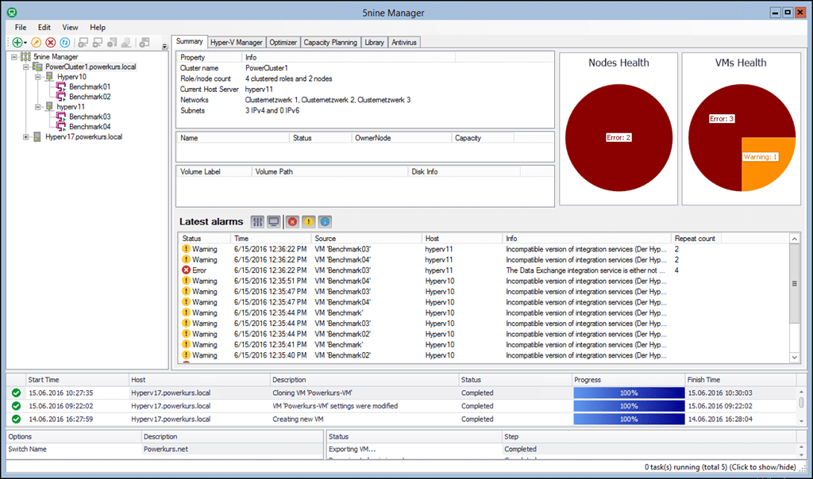Click the last grey server-with-plus toolbar icon
This screenshot has width=813, height=479.
(x=144, y=43)
